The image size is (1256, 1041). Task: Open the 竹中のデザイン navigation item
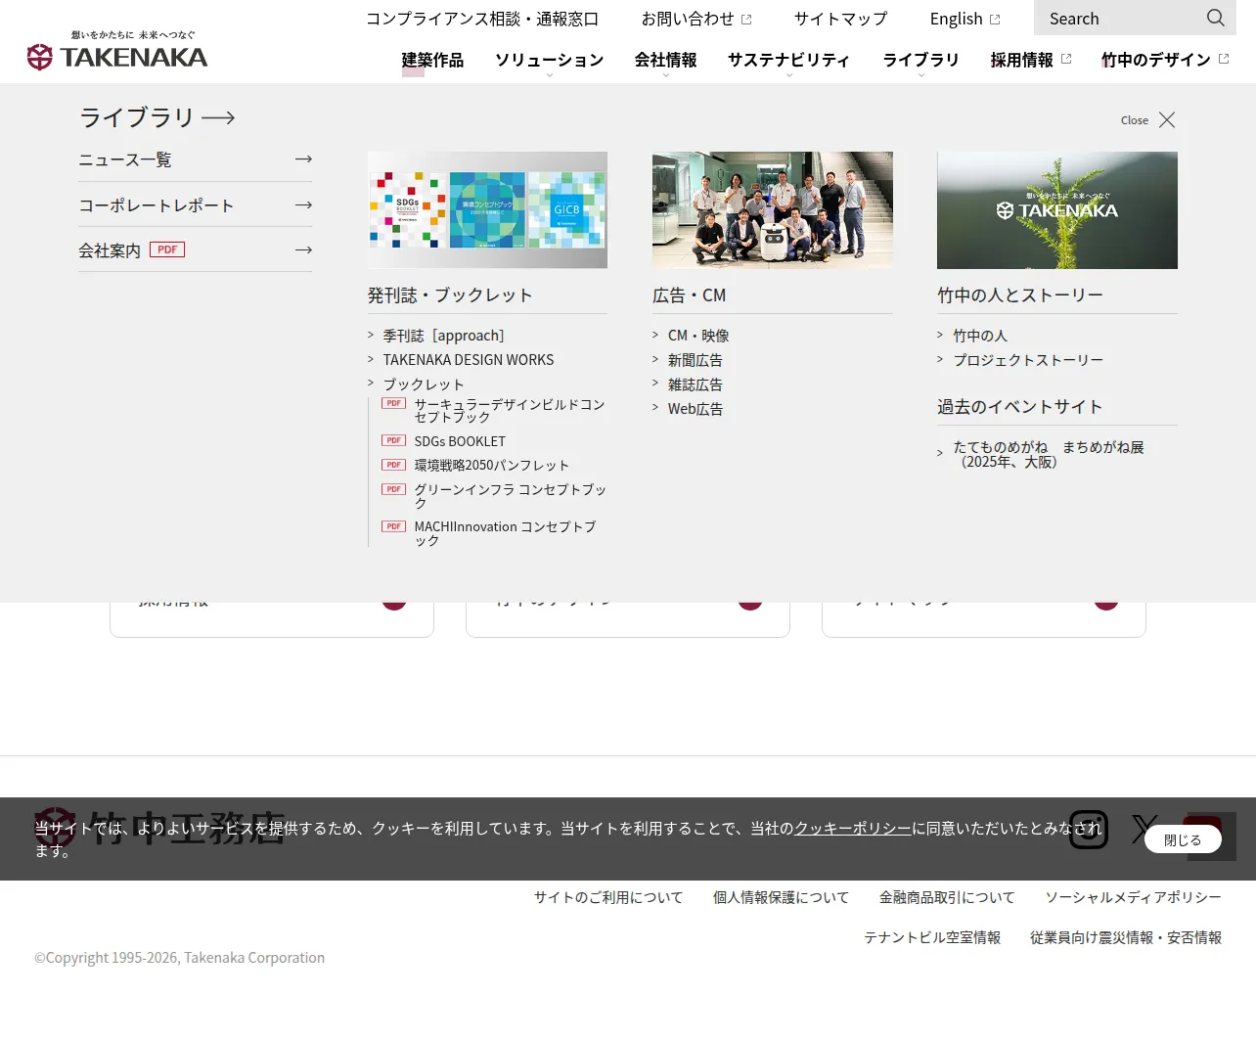point(1165,60)
